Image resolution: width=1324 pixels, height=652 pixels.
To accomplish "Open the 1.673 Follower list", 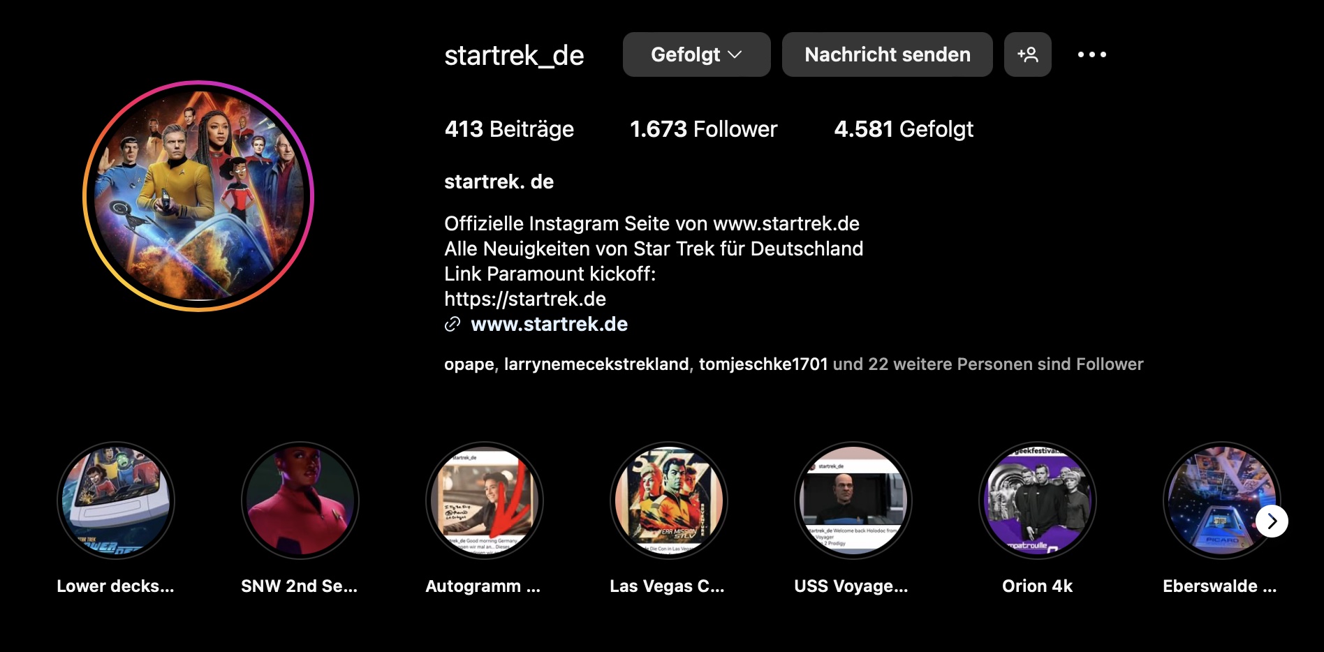I will click(703, 129).
